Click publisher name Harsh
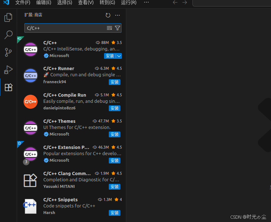271x222 pixels. 49,213
